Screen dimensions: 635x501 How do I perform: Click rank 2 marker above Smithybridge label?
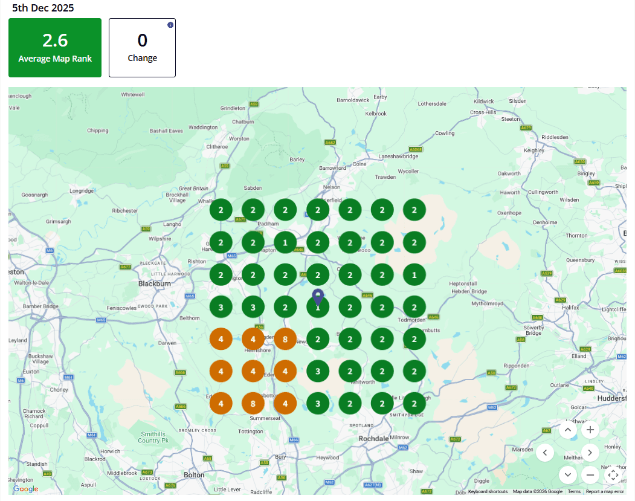point(414,403)
